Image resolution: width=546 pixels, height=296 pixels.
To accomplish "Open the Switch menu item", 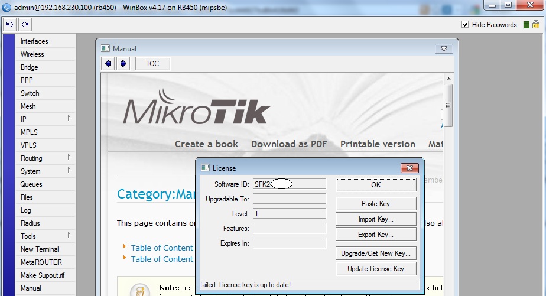I will point(45,93).
